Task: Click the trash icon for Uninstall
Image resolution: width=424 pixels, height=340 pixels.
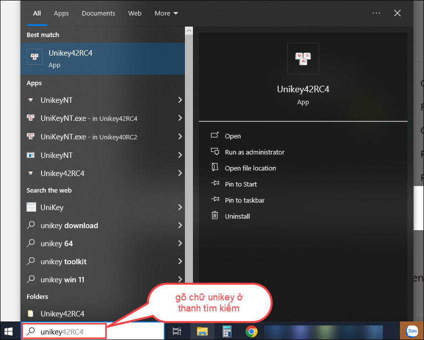Action: (215, 215)
